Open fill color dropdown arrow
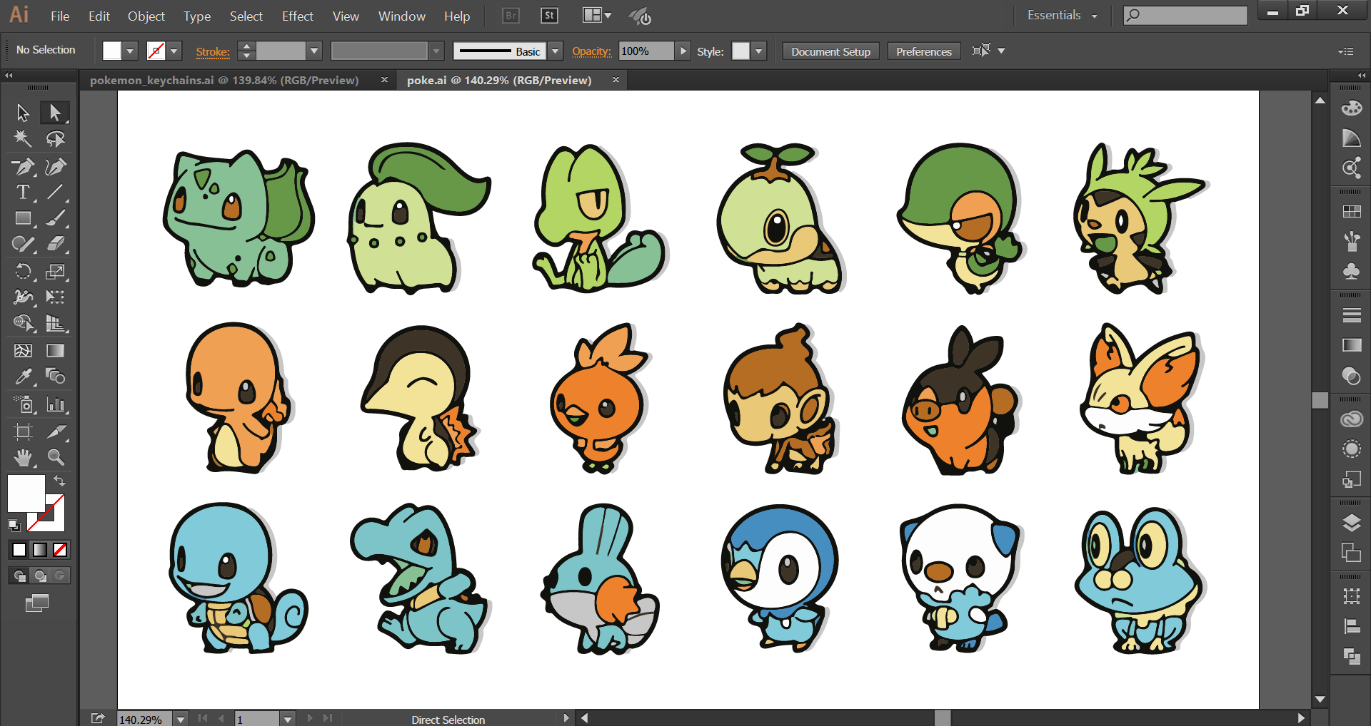Screen dimensions: 1371x726 [130, 51]
